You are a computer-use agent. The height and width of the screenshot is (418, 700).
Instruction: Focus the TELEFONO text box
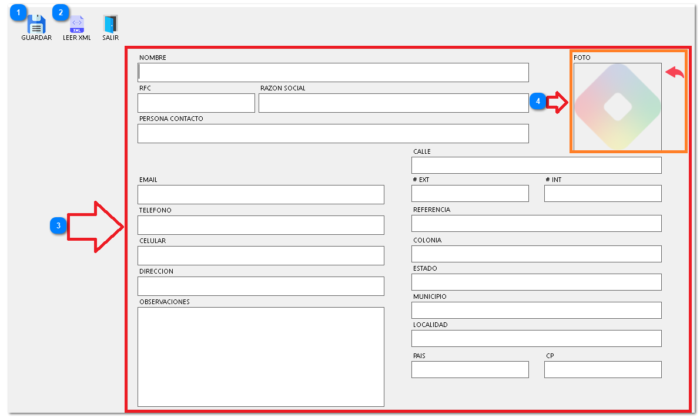click(260, 225)
